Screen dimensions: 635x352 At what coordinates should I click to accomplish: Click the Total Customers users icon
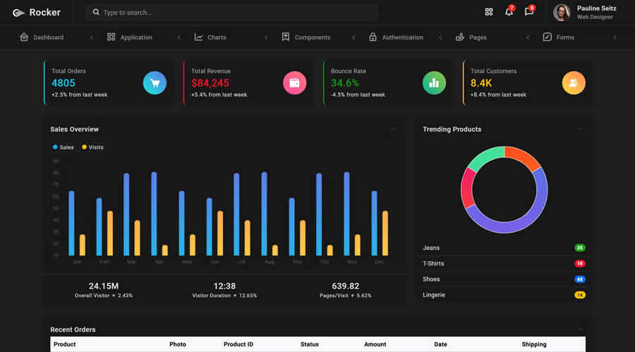(x=574, y=83)
